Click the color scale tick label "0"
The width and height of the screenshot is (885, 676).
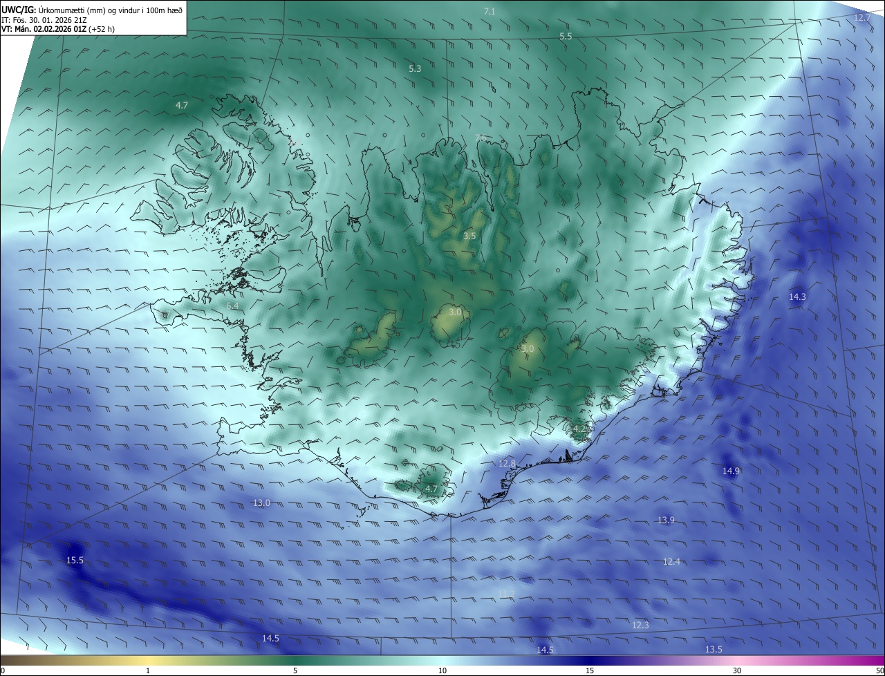click(3, 670)
